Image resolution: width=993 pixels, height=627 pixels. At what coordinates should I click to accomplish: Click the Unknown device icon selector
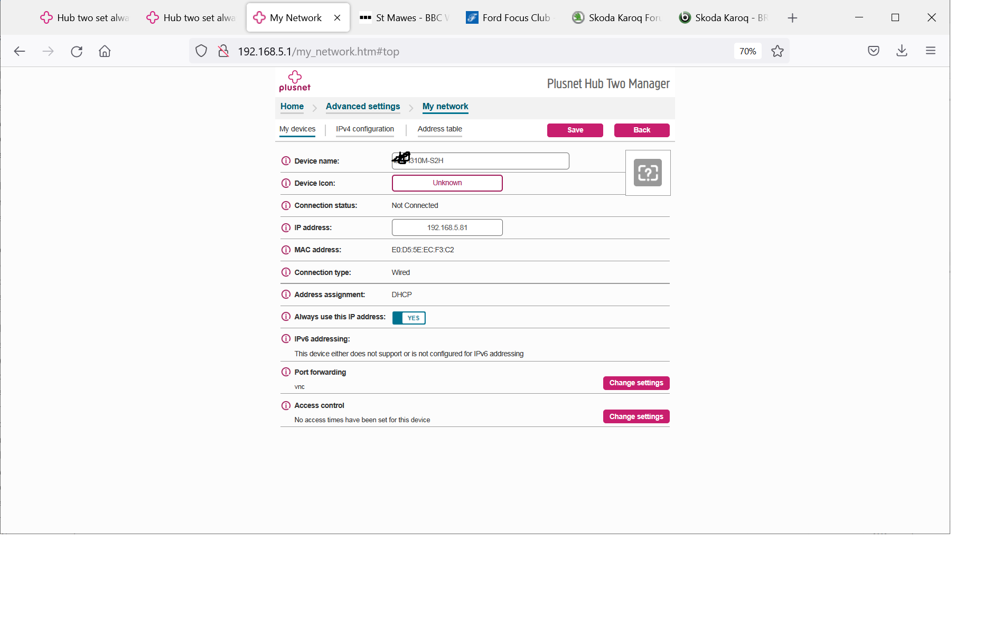(x=446, y=183)
